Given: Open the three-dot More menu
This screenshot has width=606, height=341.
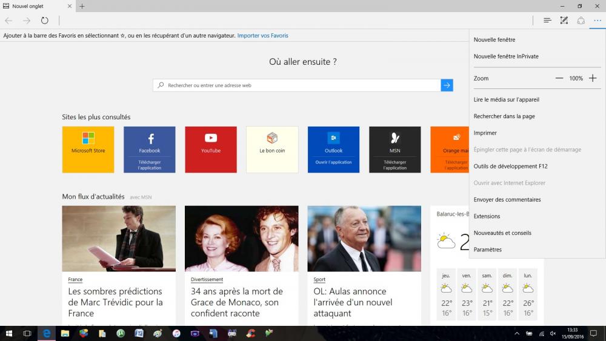Looking at the screenshot, I should pos(598,21).
